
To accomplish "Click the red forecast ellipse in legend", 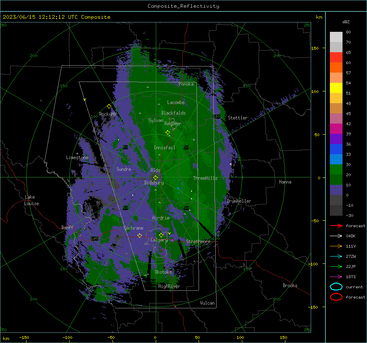I will [336, 297].
